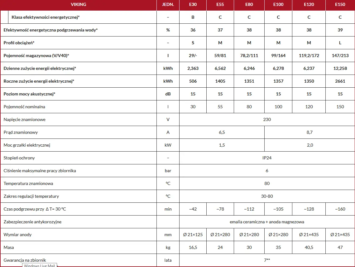Click load profile 'S' for E30
This screenshot has height=267, width=355.
click(193, 43)
